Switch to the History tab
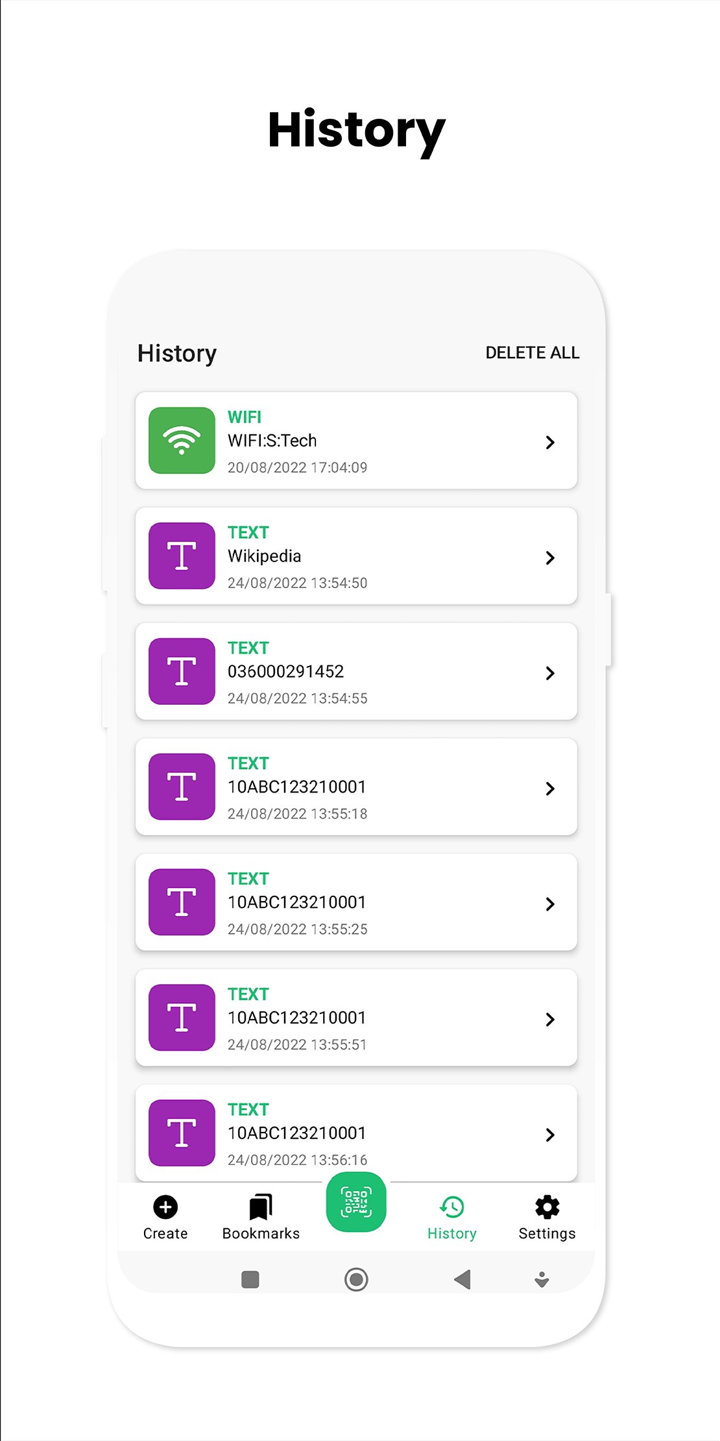 [452, 1216]
